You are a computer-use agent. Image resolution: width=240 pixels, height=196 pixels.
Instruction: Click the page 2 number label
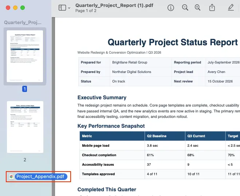pos(25,160)
